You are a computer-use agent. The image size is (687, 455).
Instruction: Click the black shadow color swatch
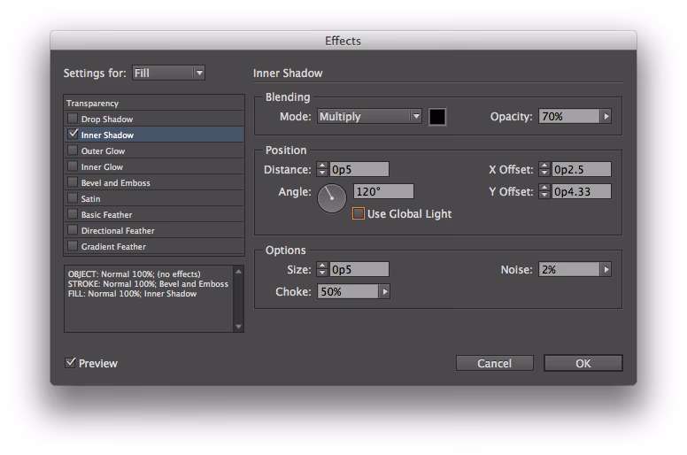point(437,116)
